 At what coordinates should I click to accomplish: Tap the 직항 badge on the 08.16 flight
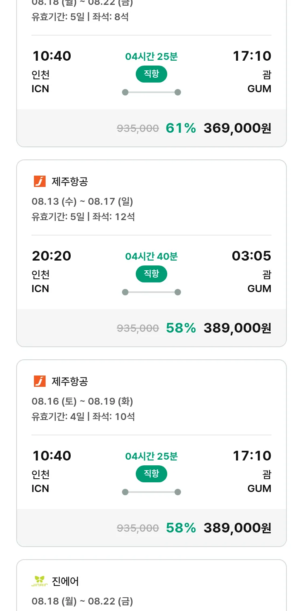[x=151, y=474]
